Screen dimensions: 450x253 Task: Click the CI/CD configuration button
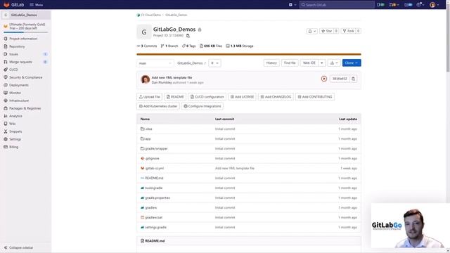pos(207,97)
